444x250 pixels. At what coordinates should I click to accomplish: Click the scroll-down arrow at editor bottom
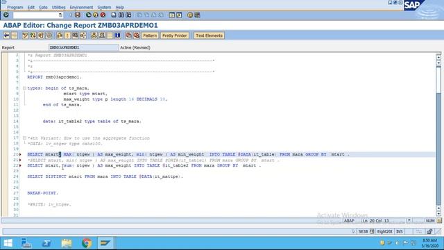coord(438,214)
